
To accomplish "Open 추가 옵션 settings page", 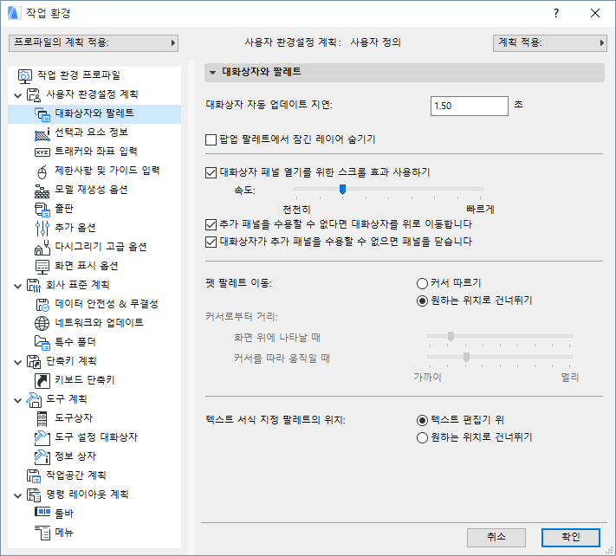I will tap(75, 228).
